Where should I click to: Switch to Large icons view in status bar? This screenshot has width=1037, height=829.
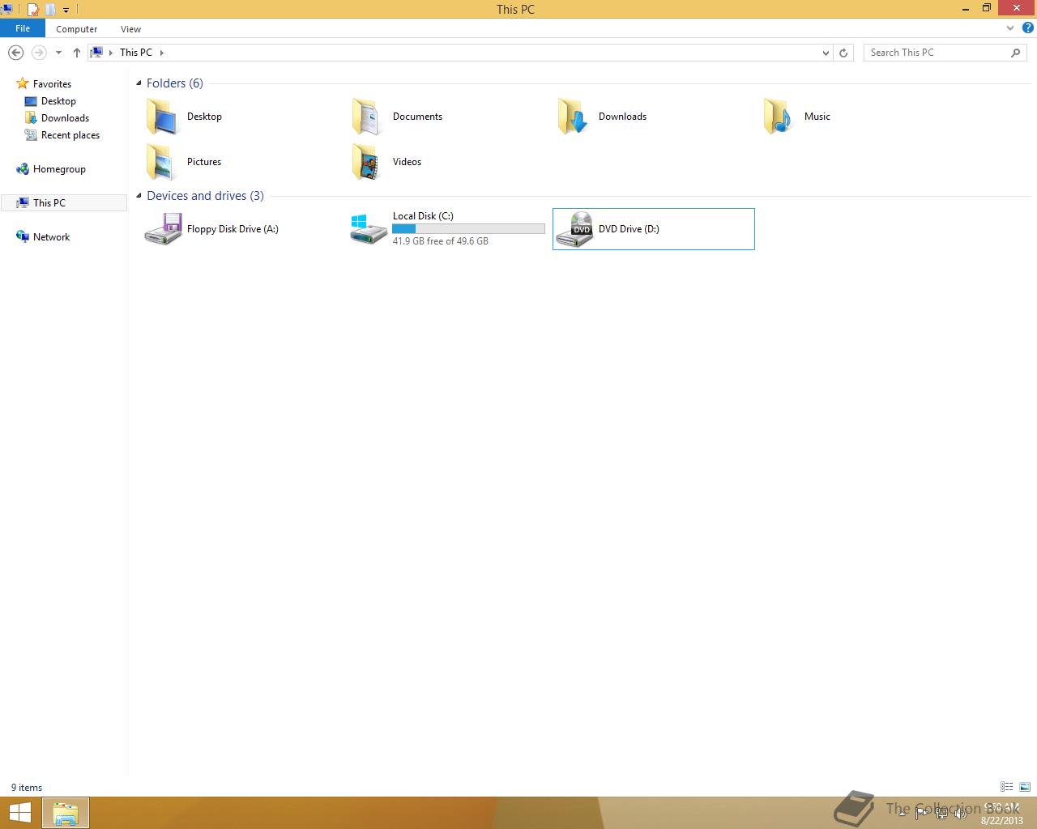pos(1025,787)
